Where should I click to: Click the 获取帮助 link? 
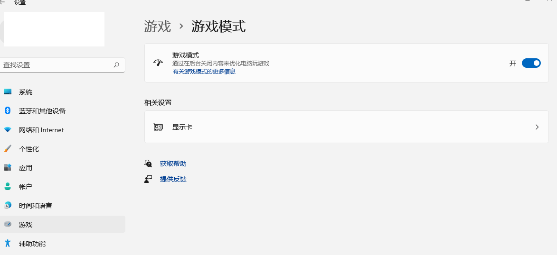point(173,164)
